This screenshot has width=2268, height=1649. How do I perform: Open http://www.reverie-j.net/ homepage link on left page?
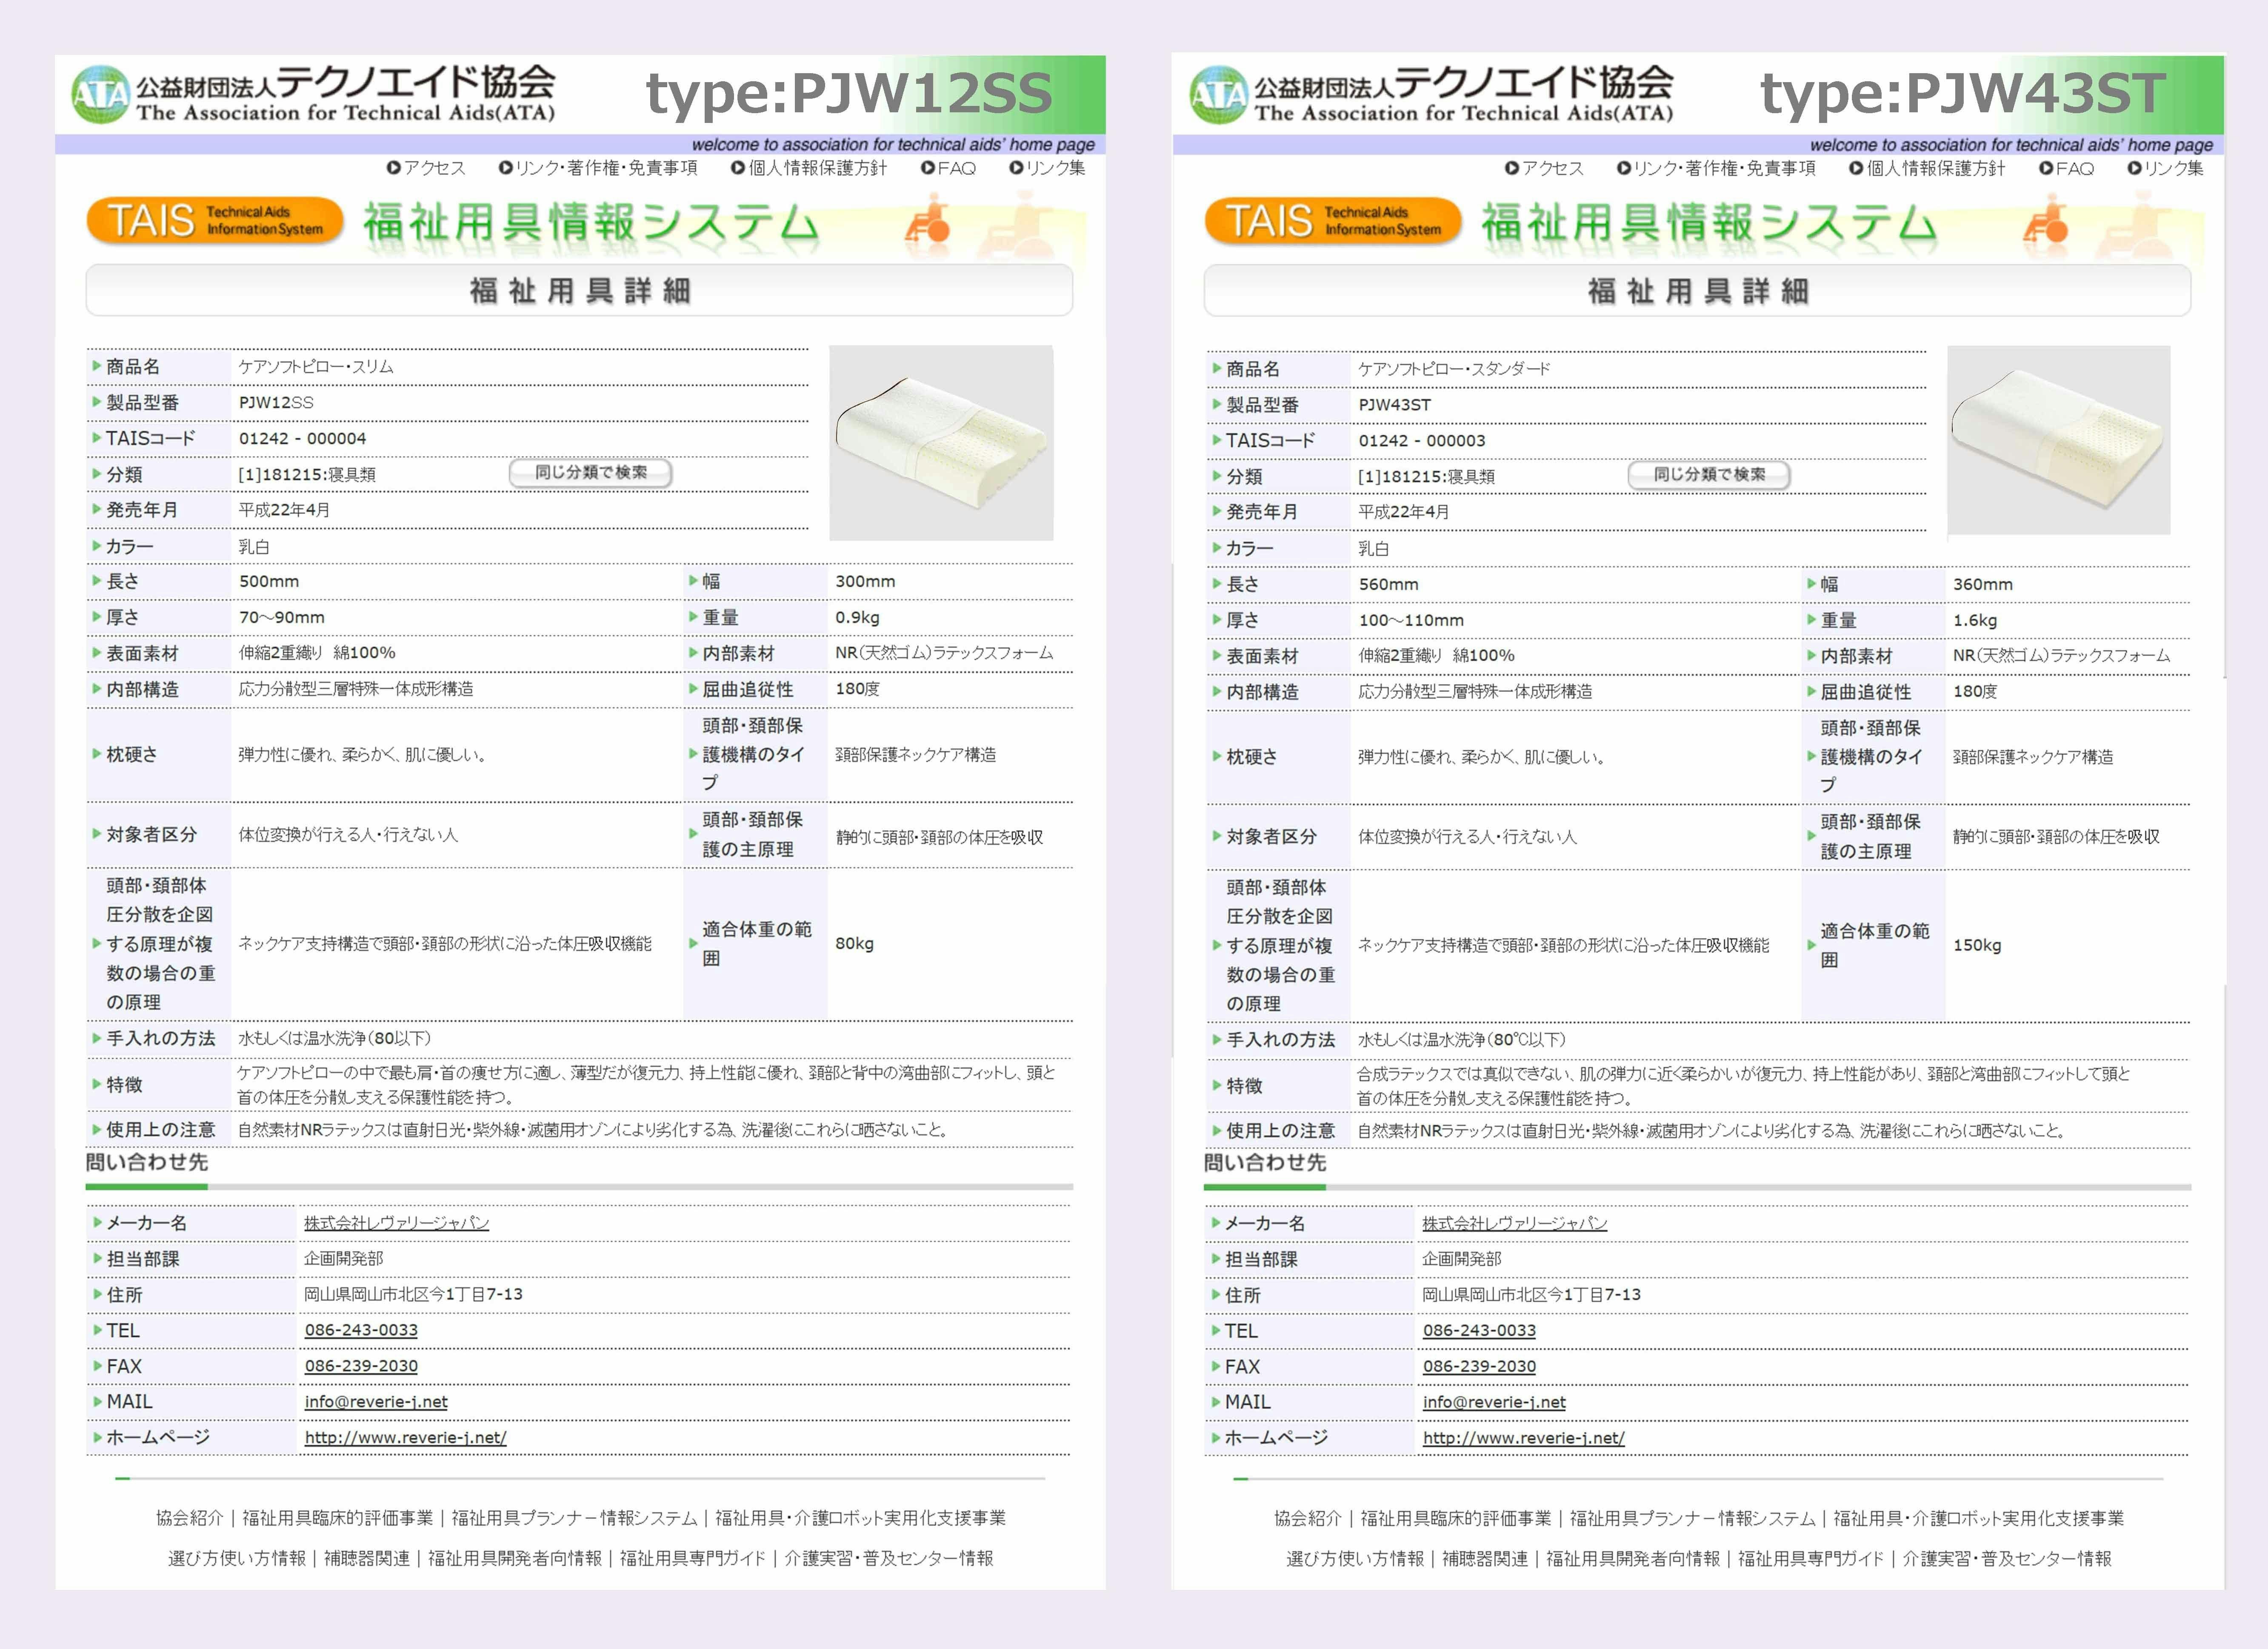coord(405,1438)
